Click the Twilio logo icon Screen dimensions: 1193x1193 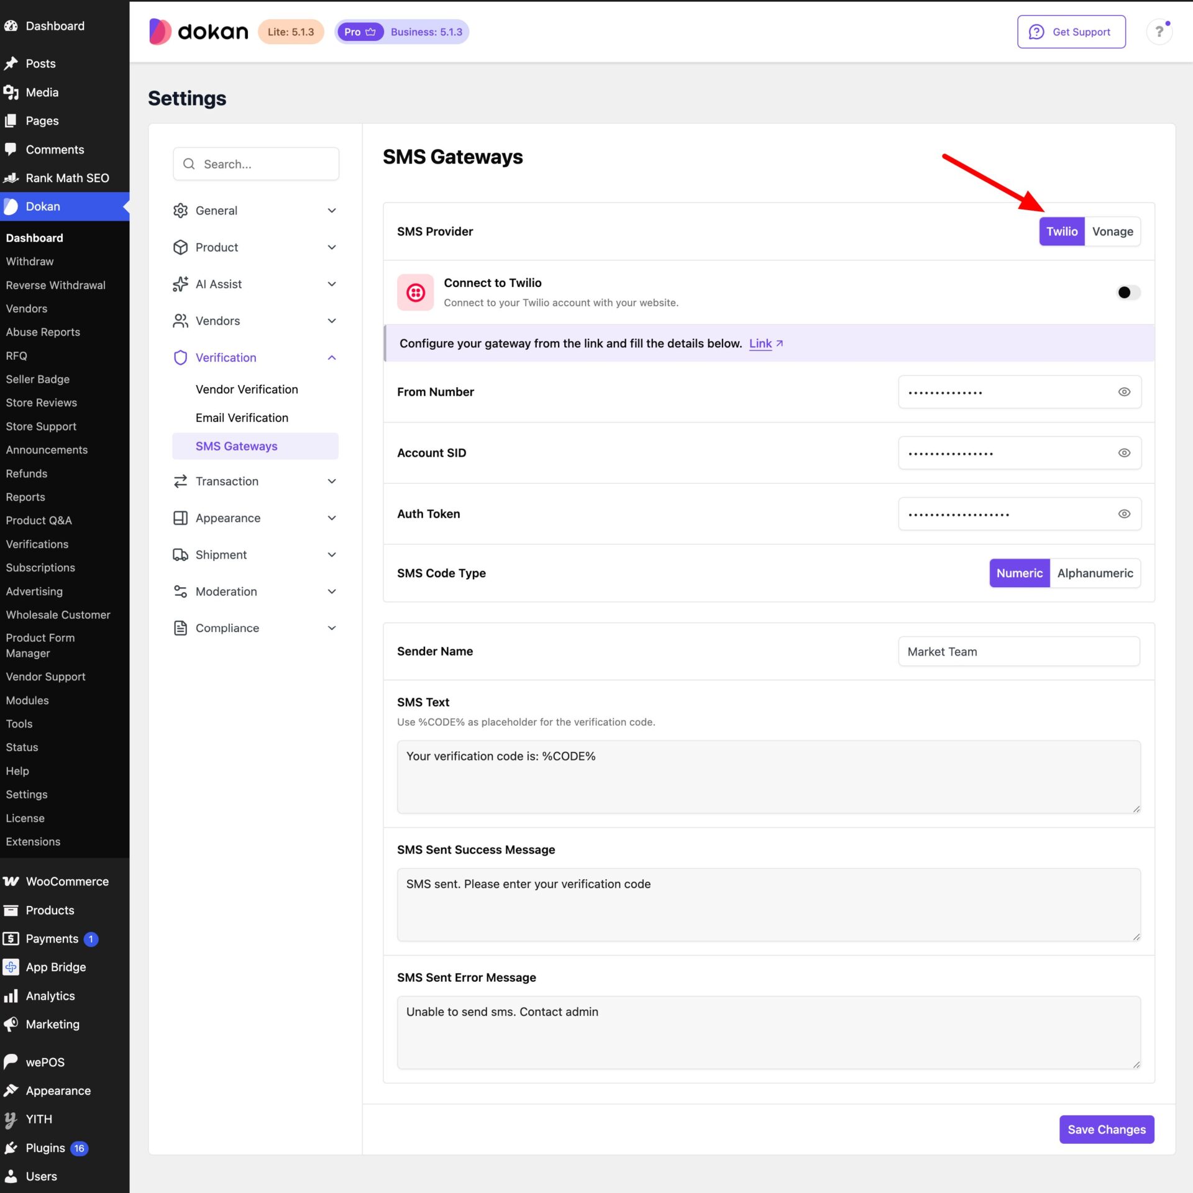coord(415,292)
